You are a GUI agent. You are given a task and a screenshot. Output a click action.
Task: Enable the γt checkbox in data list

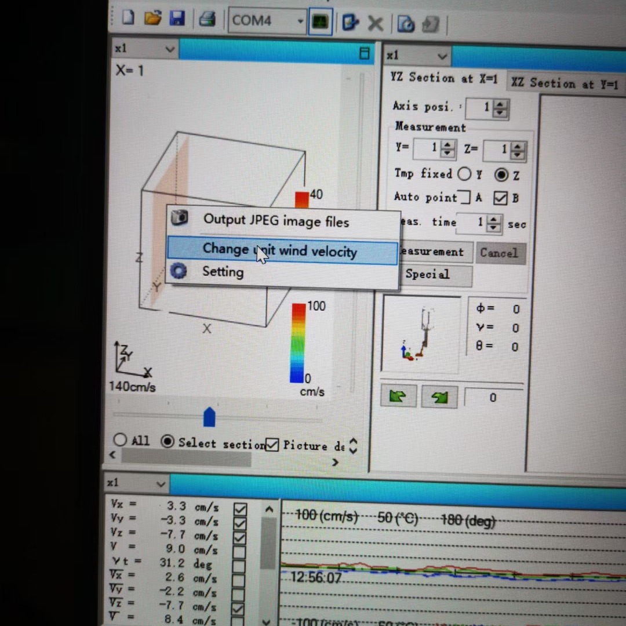(x=239, y=566)
